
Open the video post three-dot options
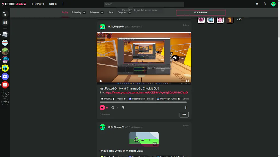pos(186,108)
